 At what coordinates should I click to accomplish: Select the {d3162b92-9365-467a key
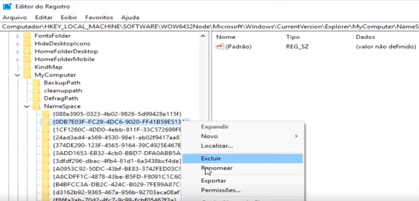[x=117, y=192]
